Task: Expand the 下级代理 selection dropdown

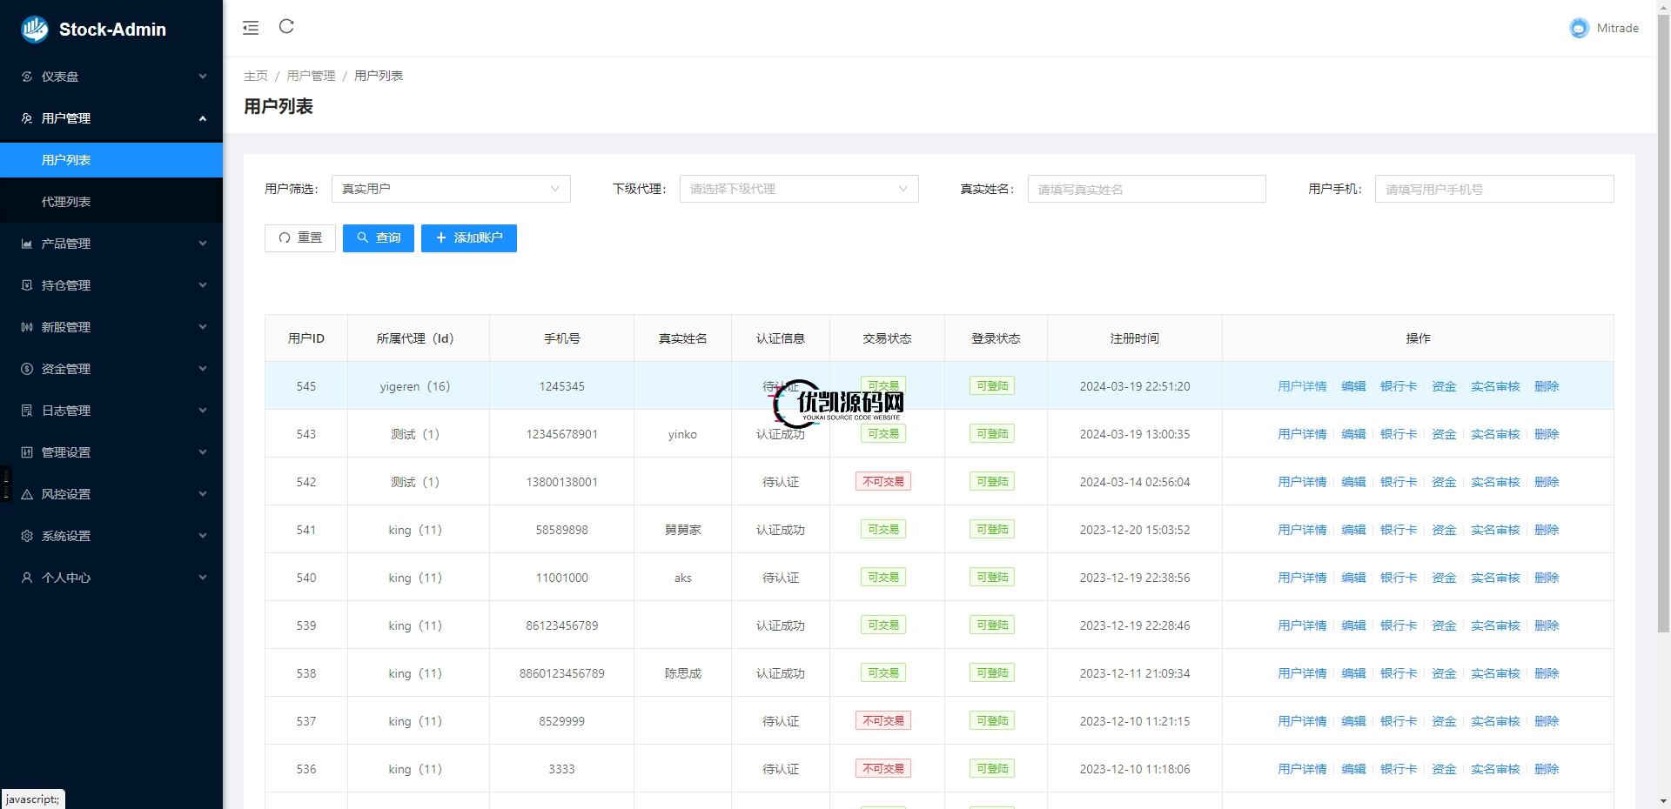Action: pyautogui.click(x=798, y=189)
